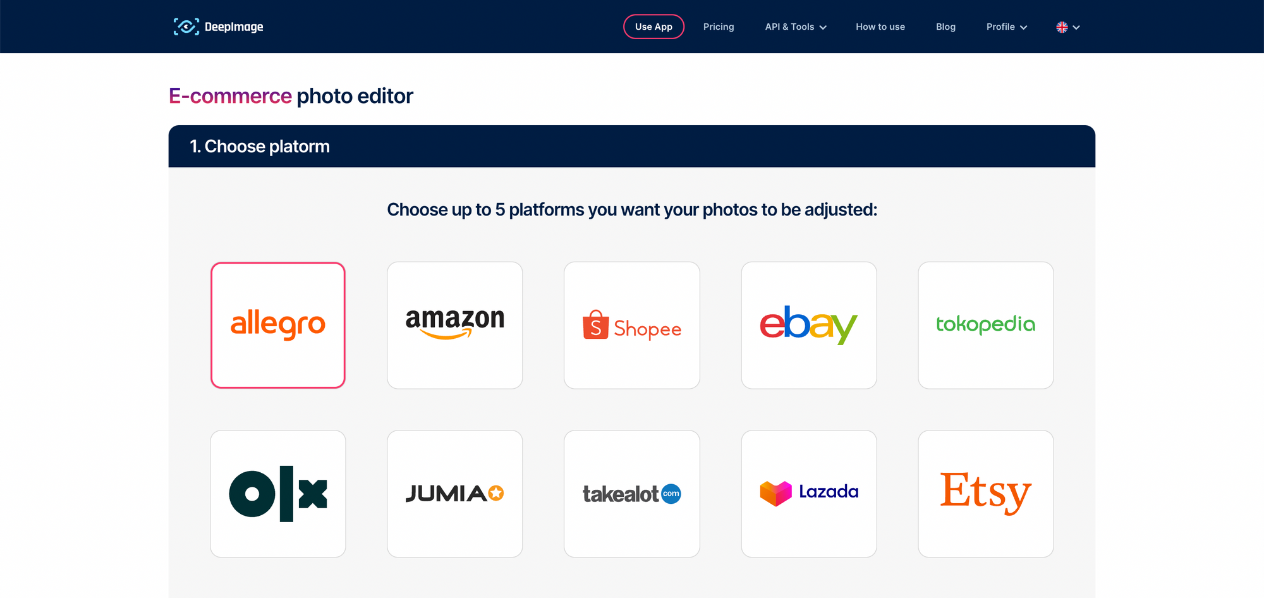Select the Shopee platform card
The height and width of the screenshot is (598, 1264).
tap(632, 325)
